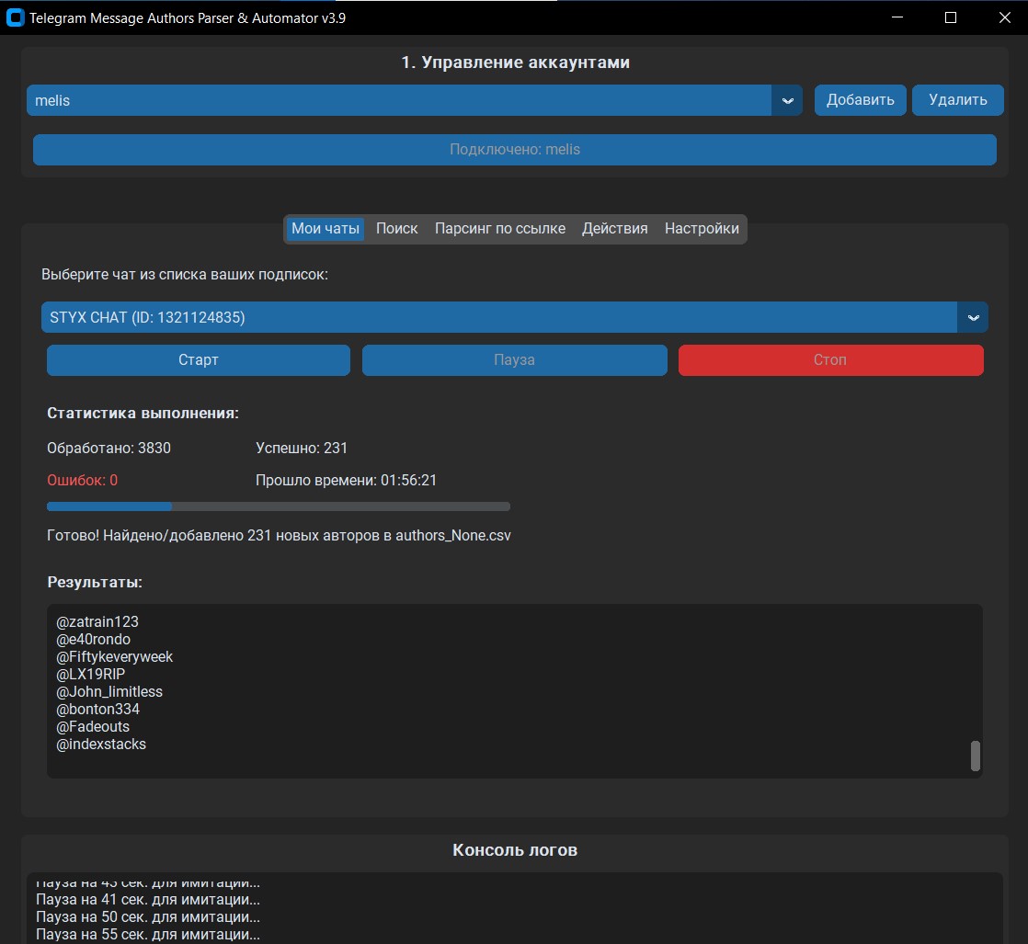
Task: Click the execution progress bar
Action: pos(278,506)
